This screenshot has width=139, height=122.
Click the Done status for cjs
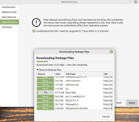tap(45, 89)
